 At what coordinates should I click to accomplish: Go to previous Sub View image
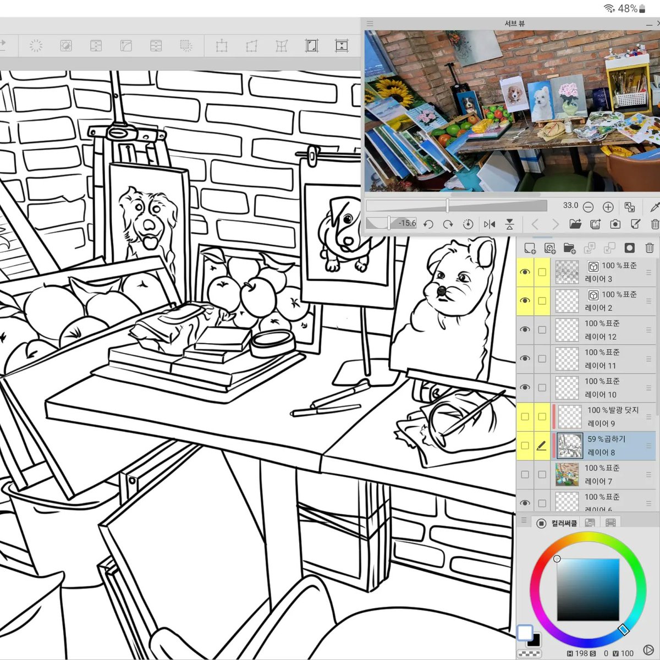(x=535, y=224)
